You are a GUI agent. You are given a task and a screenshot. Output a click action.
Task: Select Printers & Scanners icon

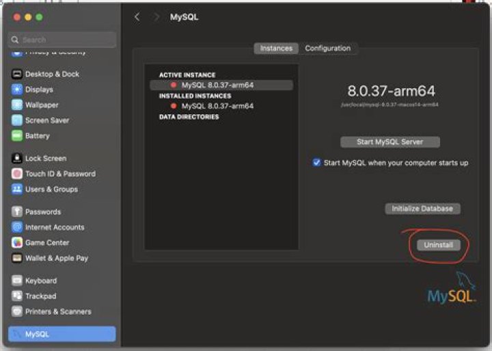coord(17,311)
